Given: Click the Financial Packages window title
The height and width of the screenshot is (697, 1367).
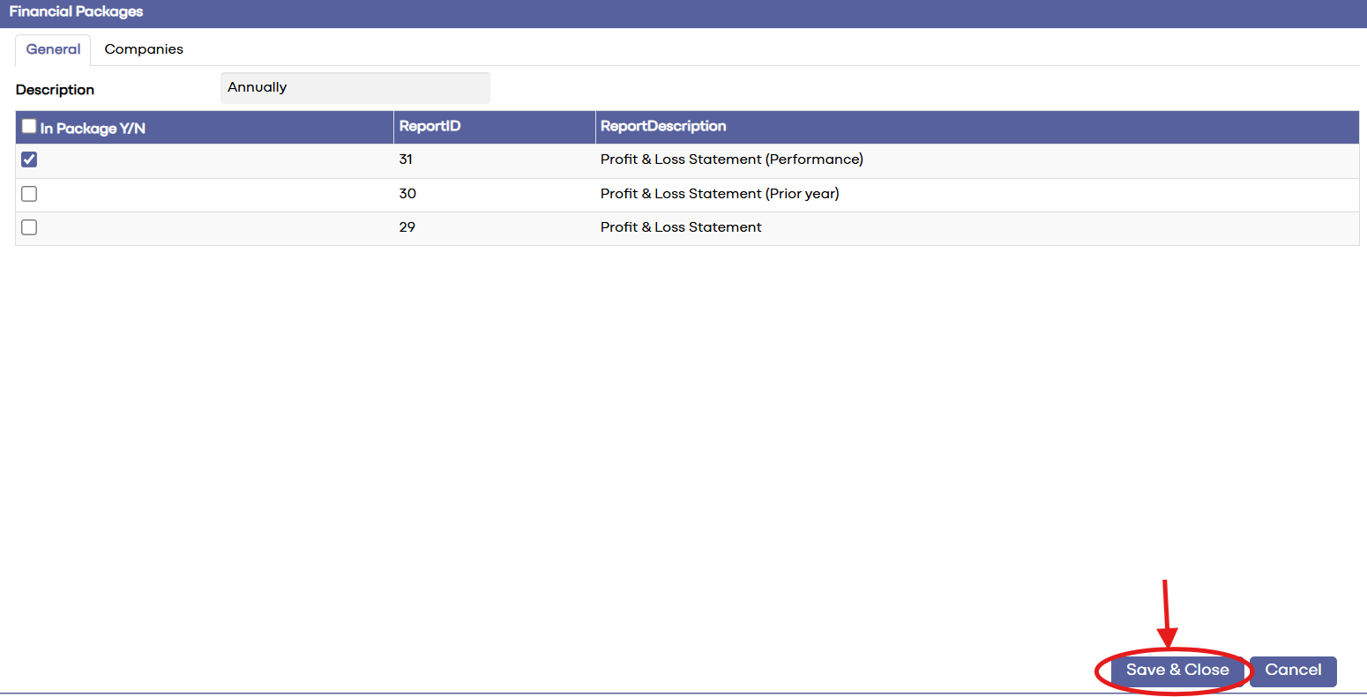Looking at the screenshot, I should 76,11.
